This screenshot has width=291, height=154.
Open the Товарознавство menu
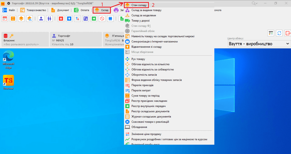tap(33, 10)
